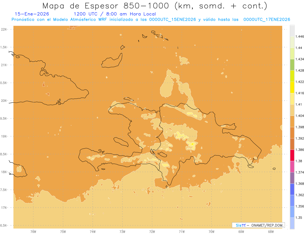This screenshot has width=304, height=235.
Task: Click the '69W' longitude label
Action: click(241, 232)
